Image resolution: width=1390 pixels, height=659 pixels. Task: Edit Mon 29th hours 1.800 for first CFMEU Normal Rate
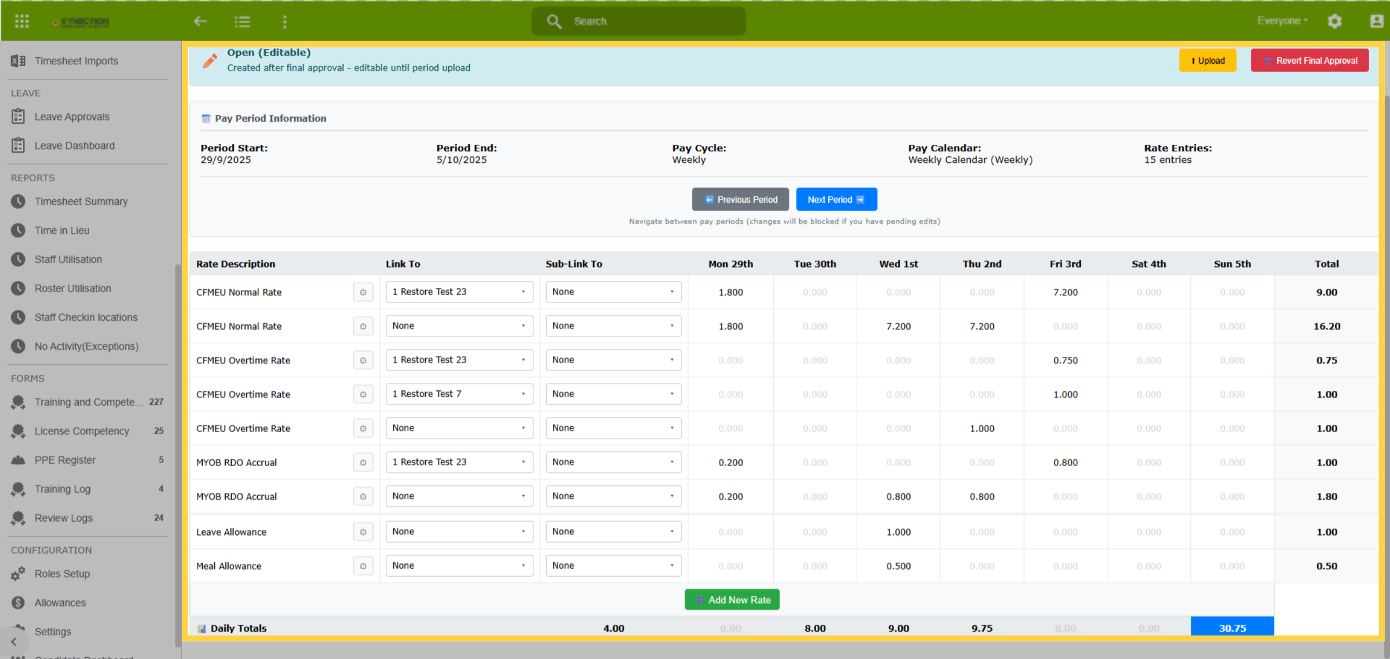click(730, 292)
